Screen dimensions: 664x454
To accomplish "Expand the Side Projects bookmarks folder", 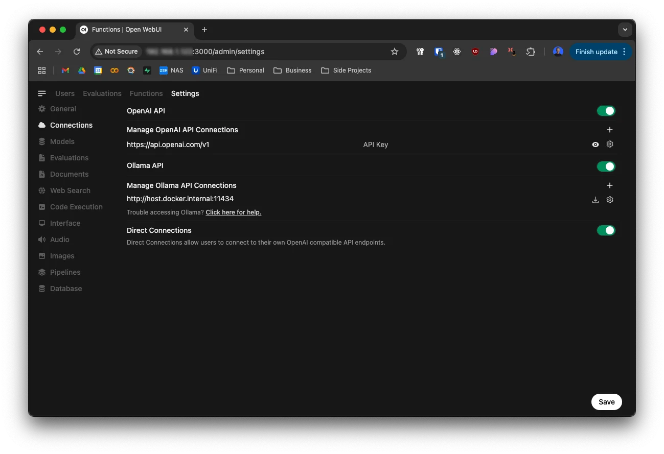I will pyautogui.click(x=346, y=70).
